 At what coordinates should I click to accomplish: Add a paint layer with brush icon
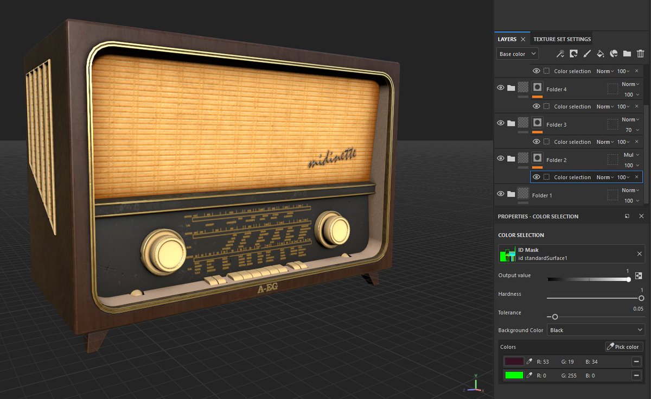[x=587, y=54]
